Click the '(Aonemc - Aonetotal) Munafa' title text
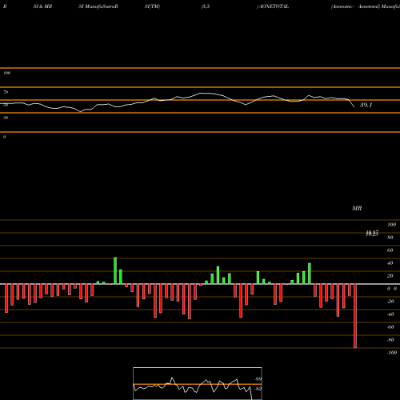Screen dimensions: 400x400 click(x=366, y=6)
